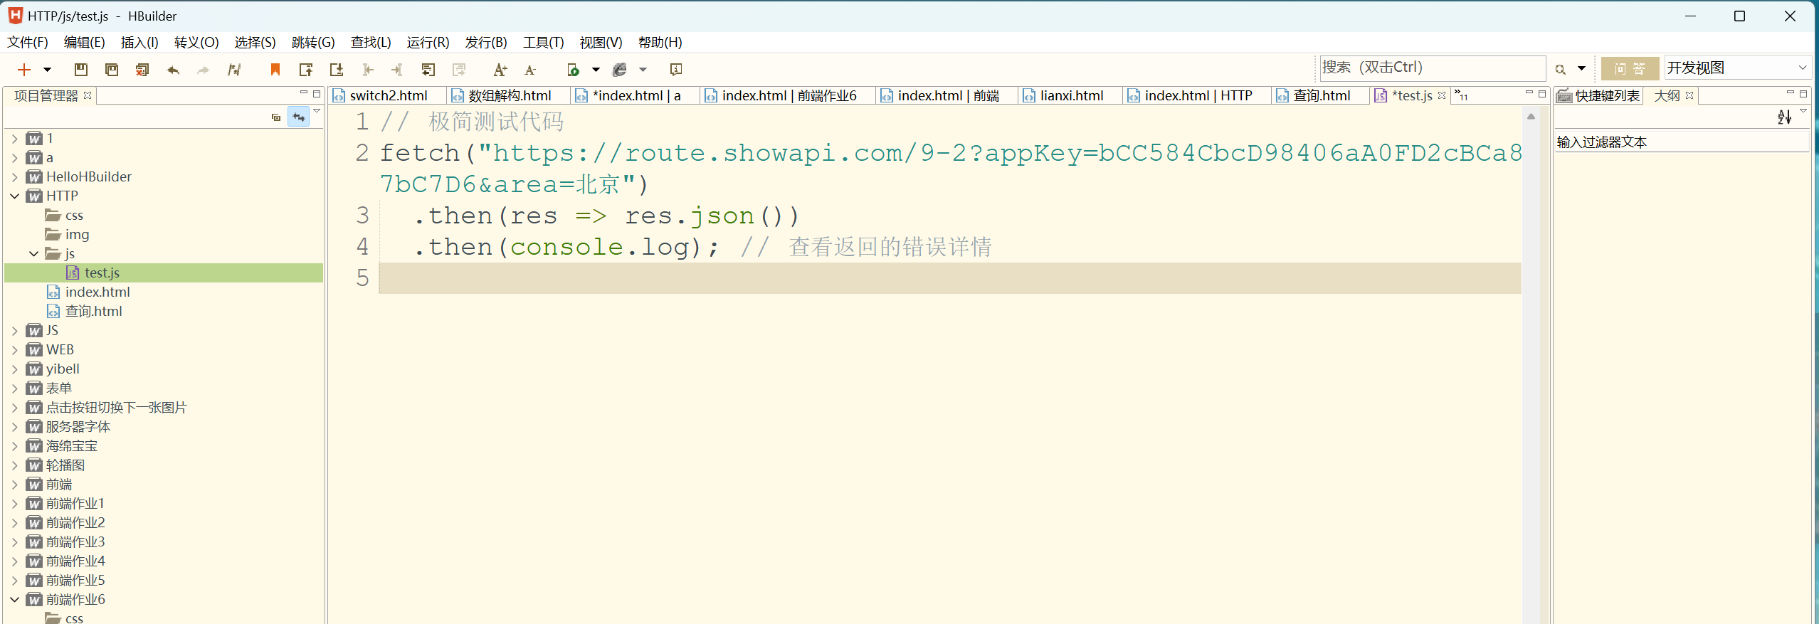Screen dimensions: 1819x624
Task: Click the editor scrollbar up arrow
Action: pos(1531,116)
